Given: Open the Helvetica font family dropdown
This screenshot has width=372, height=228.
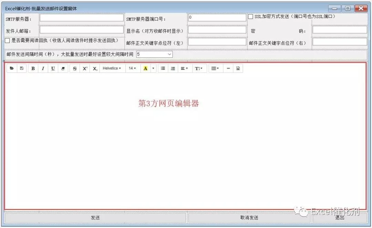Looking at the screenshot, I should tap(112, 68).
